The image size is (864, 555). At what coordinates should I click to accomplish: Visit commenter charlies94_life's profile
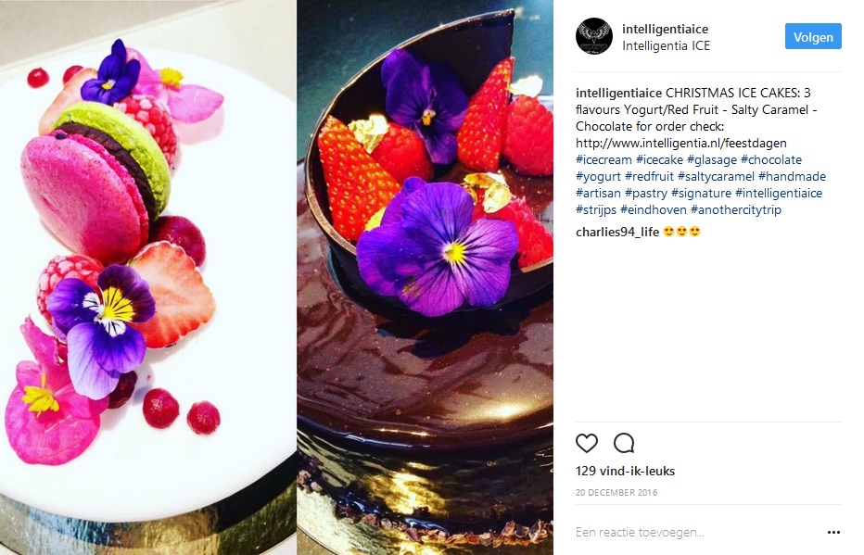pos(617,232)
